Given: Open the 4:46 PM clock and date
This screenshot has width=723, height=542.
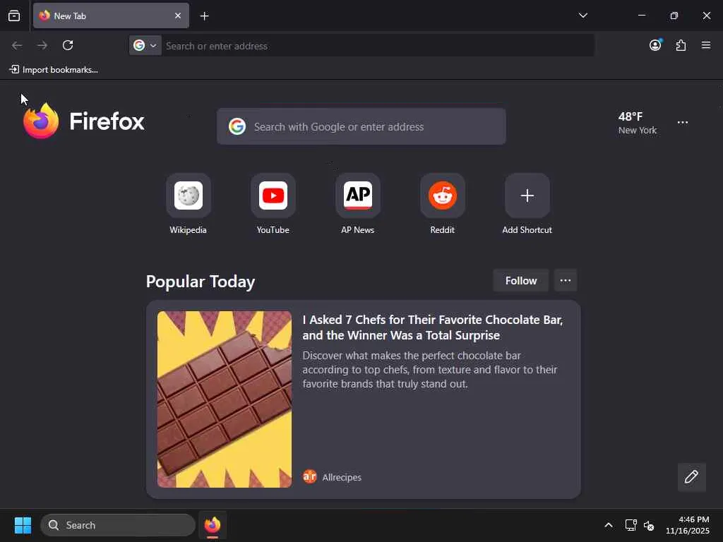Looking at the screenshot, I should click(x=688, y=525).
